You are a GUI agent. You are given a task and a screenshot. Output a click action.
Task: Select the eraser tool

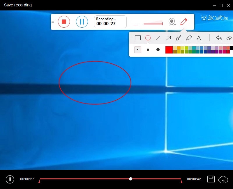pyautogui.click(x=229, y=38)
